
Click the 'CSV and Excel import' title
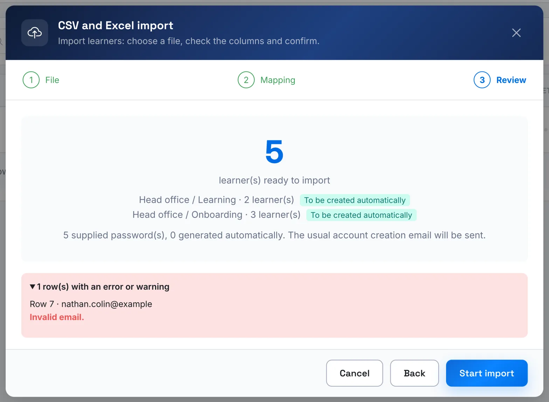click(x=116, y=26)
